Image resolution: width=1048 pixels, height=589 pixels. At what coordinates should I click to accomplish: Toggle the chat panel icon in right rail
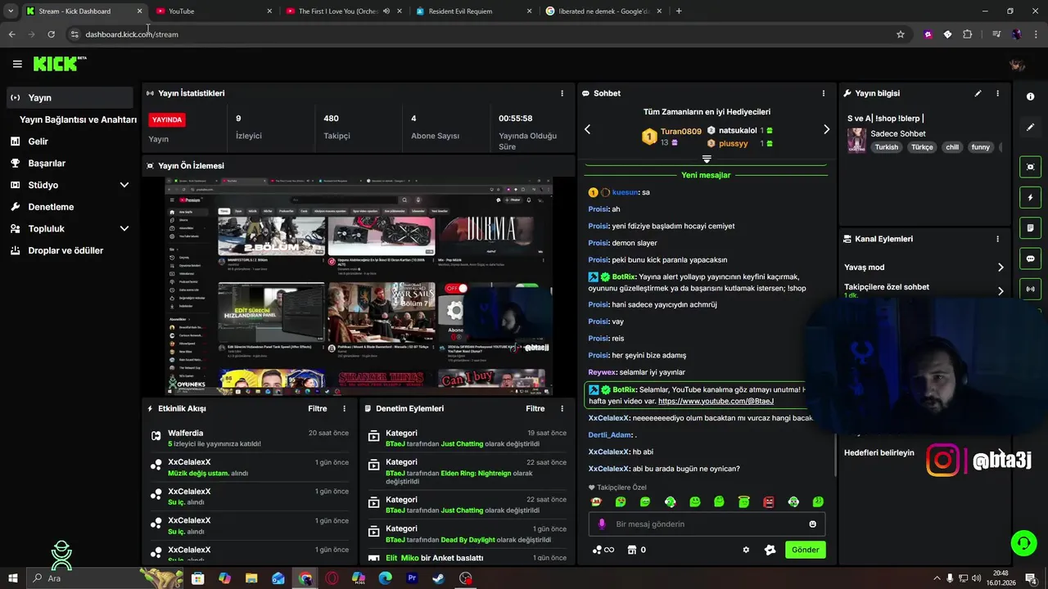(1030, 259)
